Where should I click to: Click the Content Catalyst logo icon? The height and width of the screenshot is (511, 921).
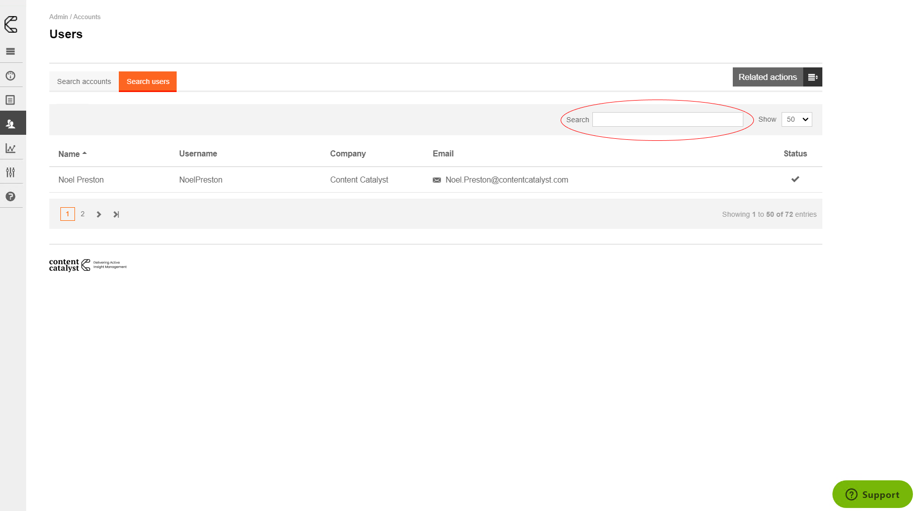(11, 24)
